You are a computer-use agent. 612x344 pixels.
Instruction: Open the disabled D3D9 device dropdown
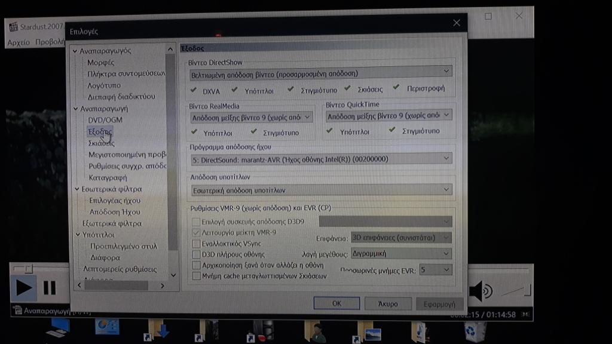pyautogui.click(x=385, y=222)
